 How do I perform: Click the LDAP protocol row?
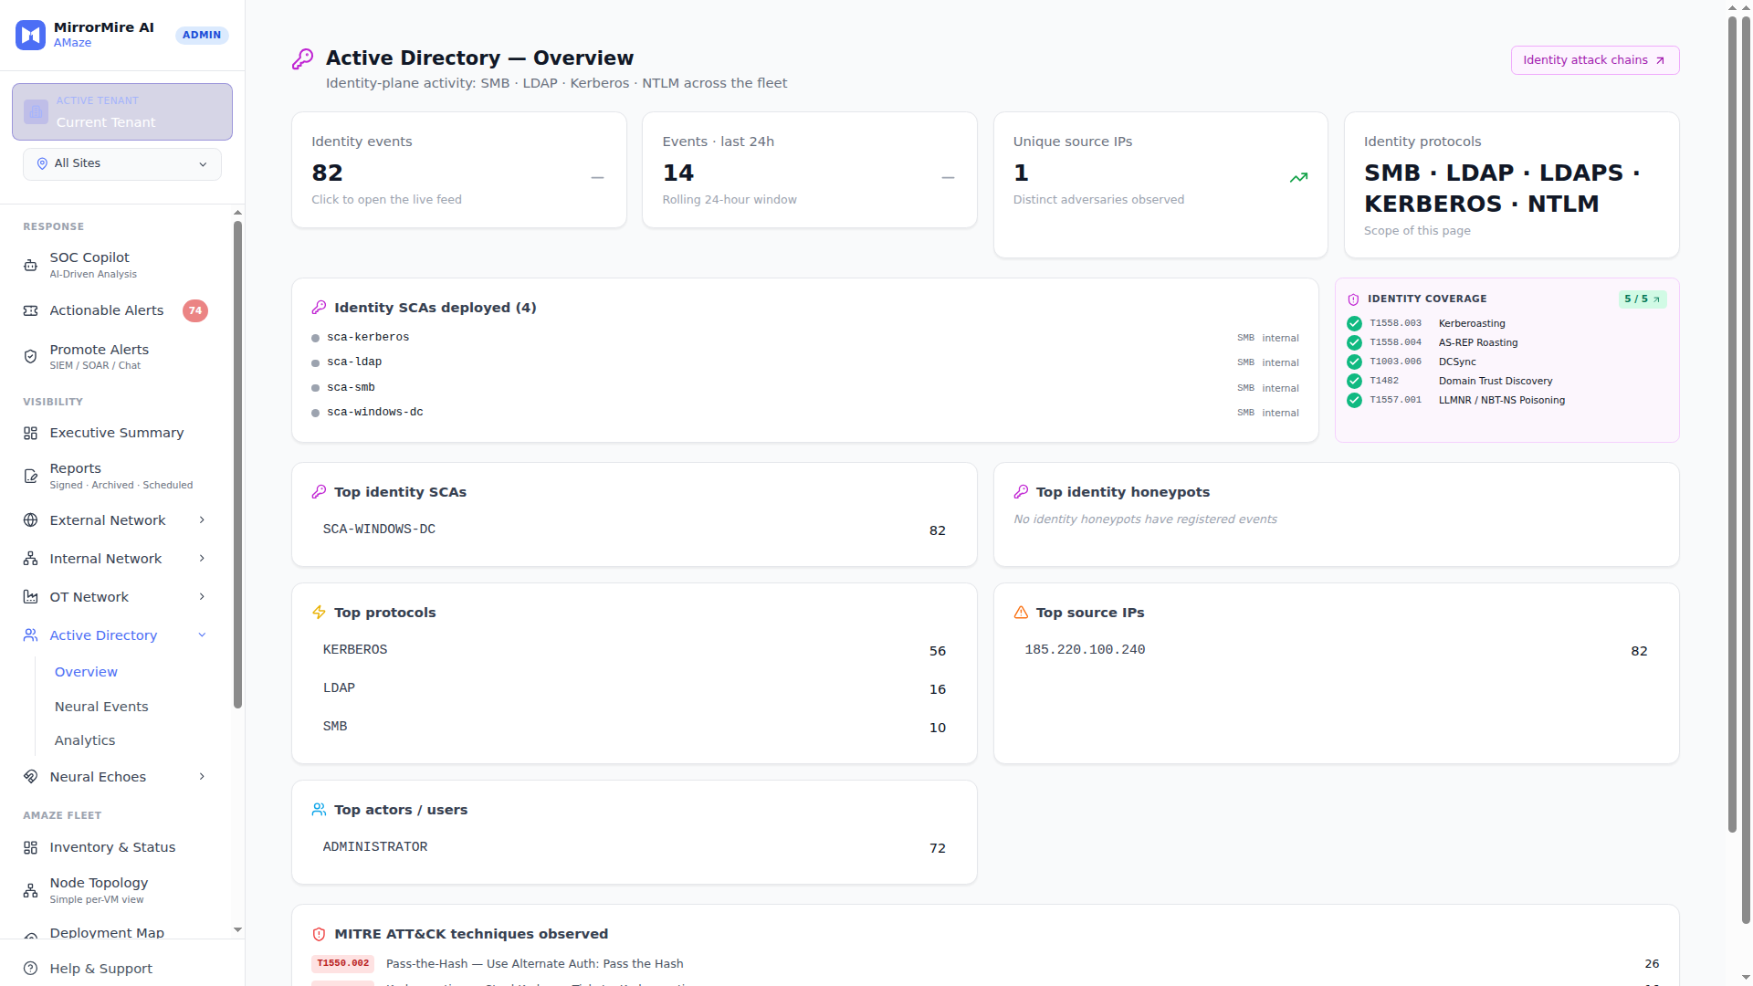pyautogui.click(x=634, y=688)
